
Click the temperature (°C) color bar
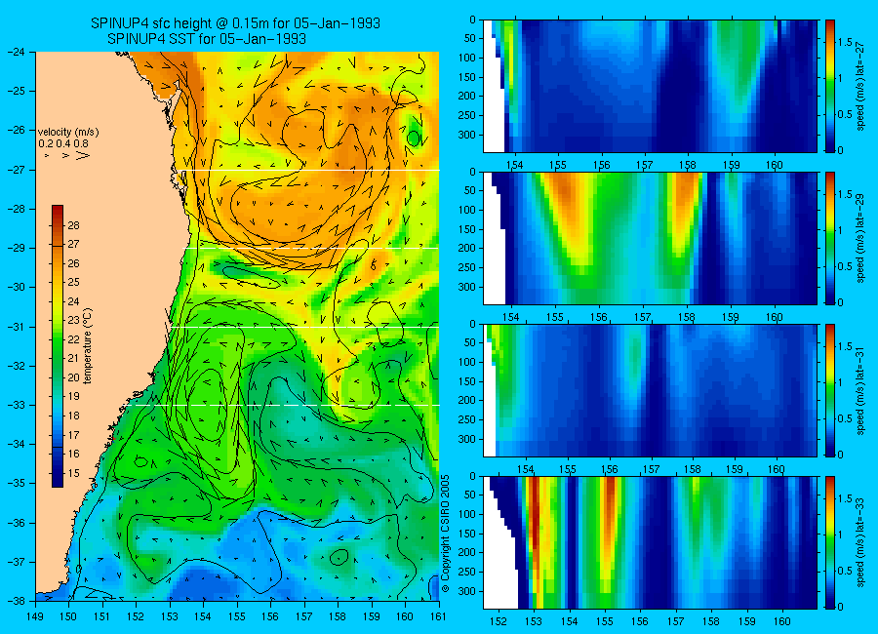click(58, 346)
